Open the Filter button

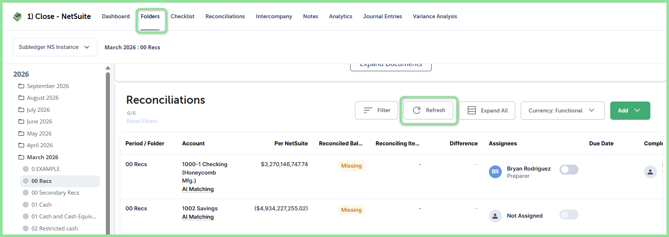376,110
